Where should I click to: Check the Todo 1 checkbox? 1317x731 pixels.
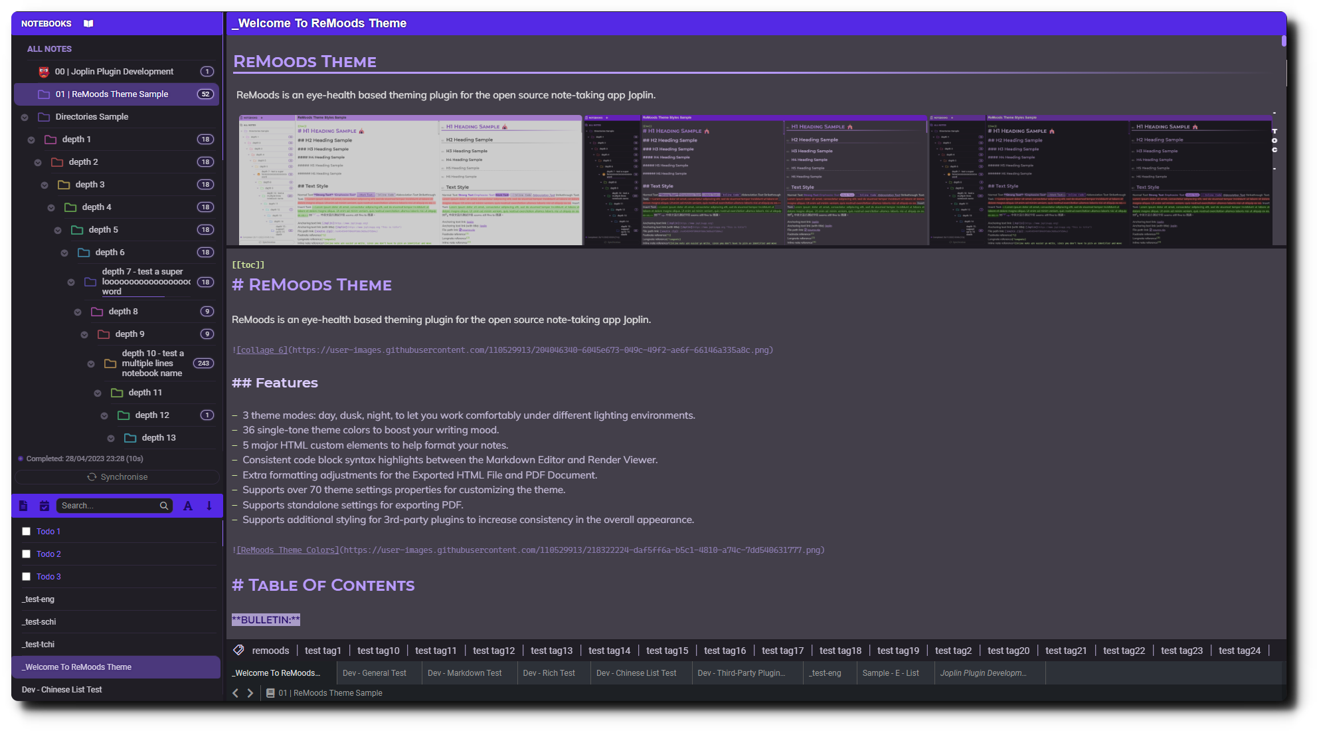[x=27, y=531]
